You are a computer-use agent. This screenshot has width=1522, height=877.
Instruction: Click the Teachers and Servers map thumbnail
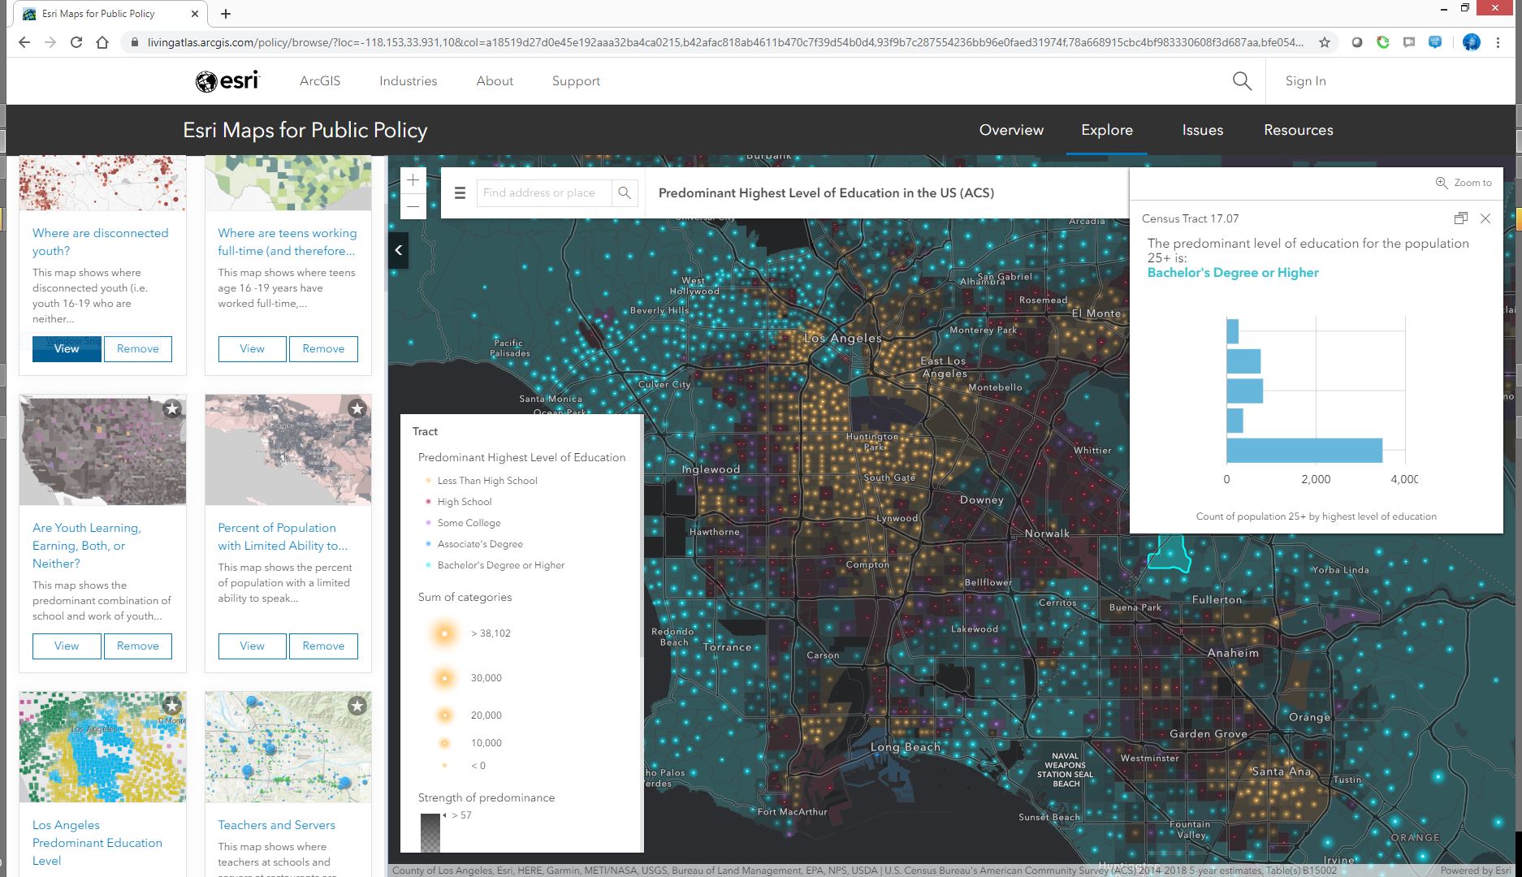288,747
